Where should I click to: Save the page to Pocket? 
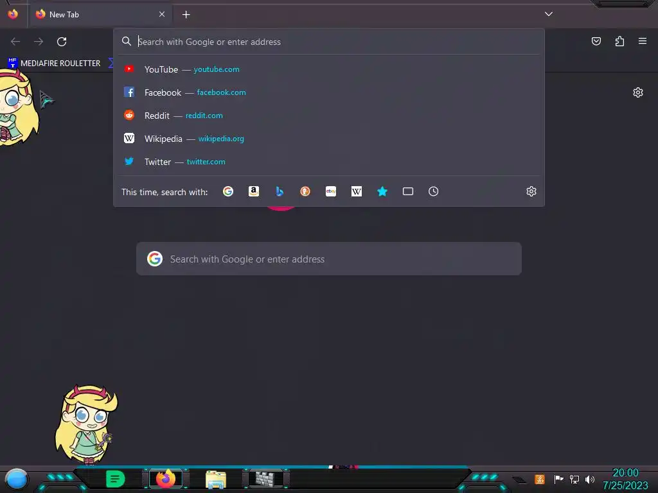point(596,41)
